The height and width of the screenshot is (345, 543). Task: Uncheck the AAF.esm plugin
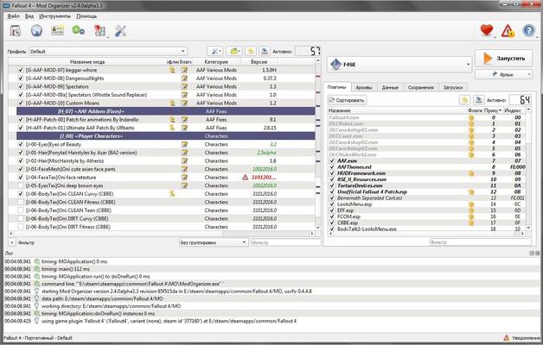tap(332, 161)
